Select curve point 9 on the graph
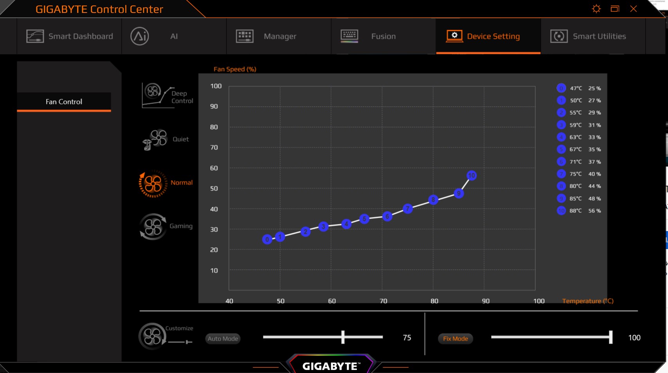Screen dimensions: 668x373 tap(459, 193)
